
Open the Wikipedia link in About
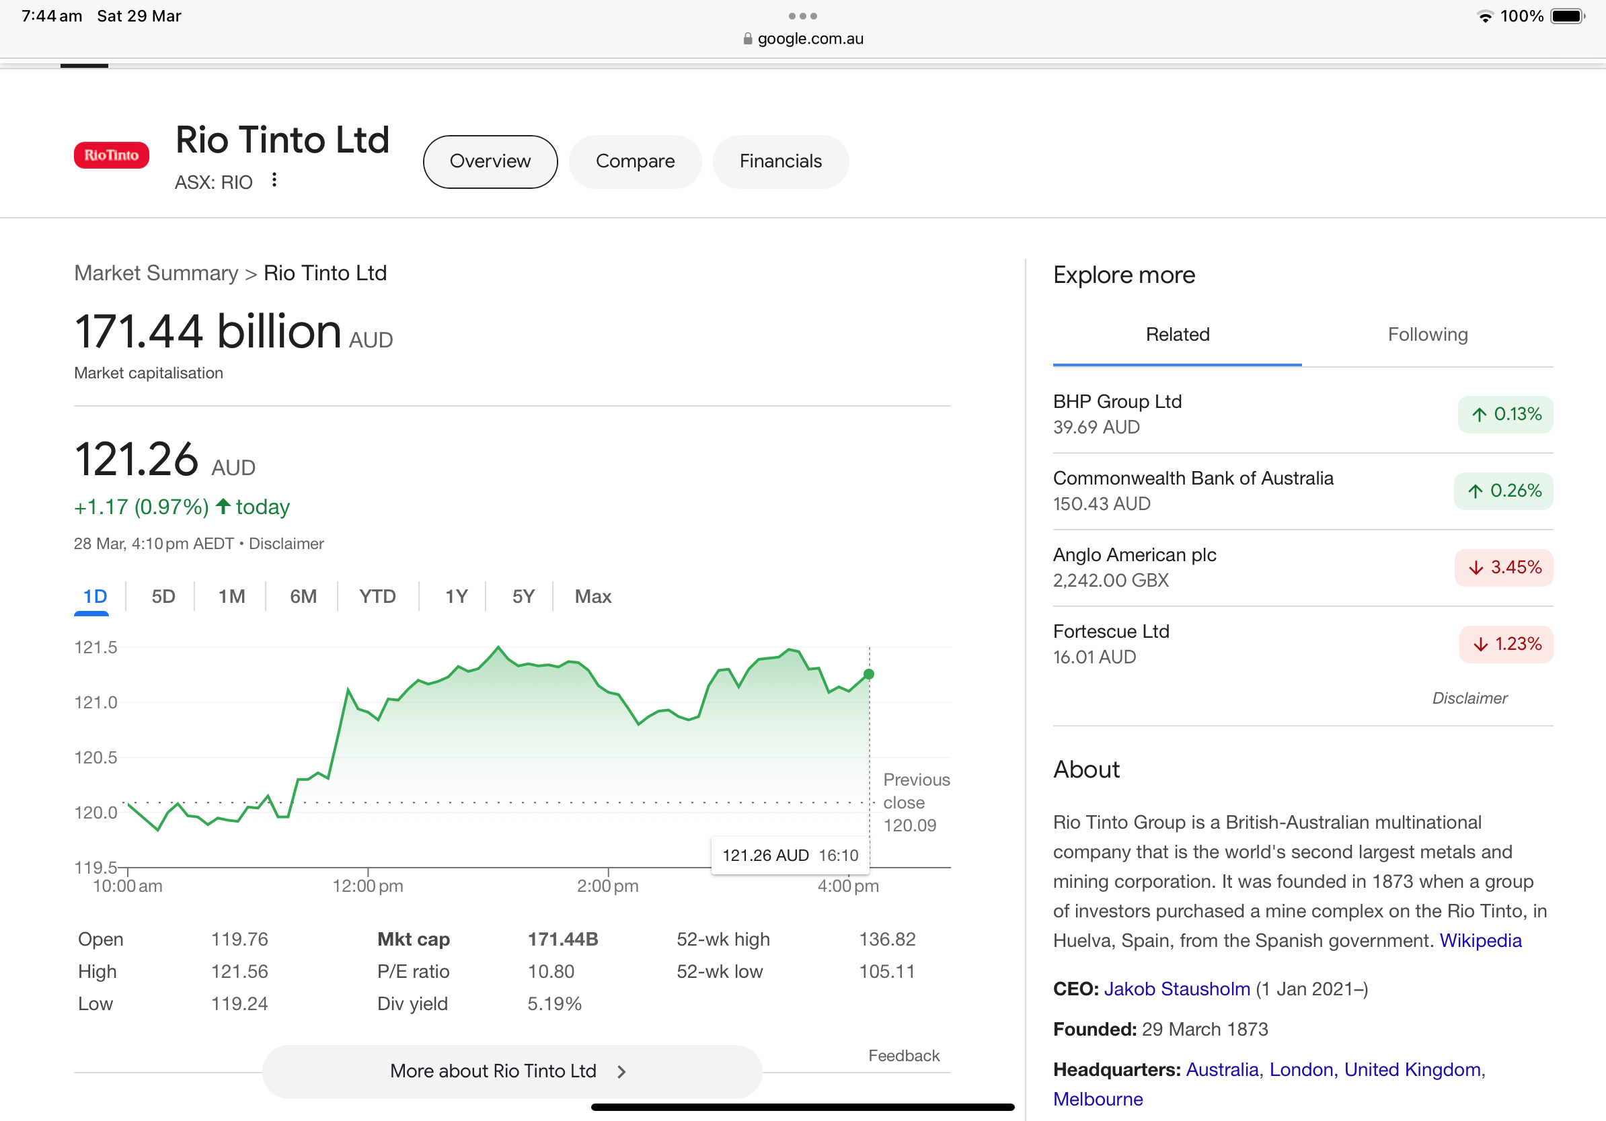1480,941
